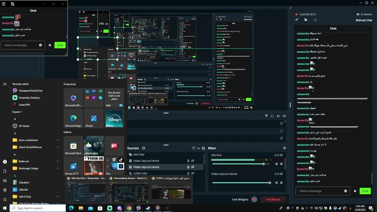Open Mic/Aux audio settings gear
The width and height of the screenshot is (377, 212).
281,164
